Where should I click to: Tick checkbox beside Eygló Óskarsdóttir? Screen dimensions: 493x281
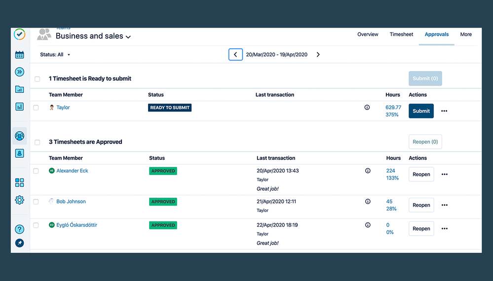coord(36,225)
